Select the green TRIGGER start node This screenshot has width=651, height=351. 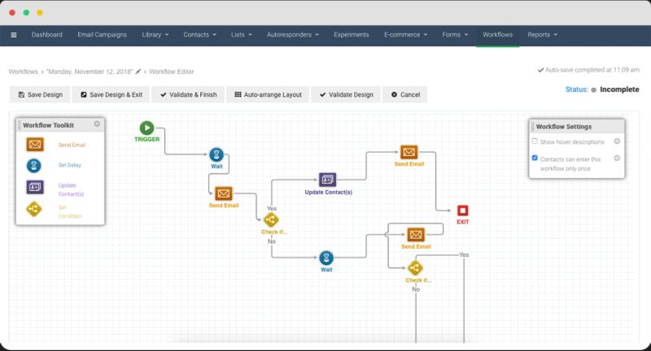click(146, 128)
